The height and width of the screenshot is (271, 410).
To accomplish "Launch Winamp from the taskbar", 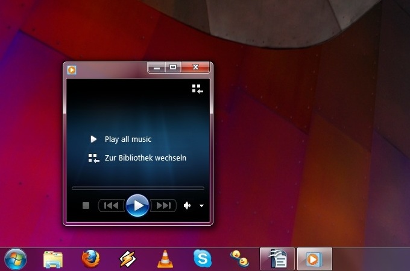I will 128,259.
